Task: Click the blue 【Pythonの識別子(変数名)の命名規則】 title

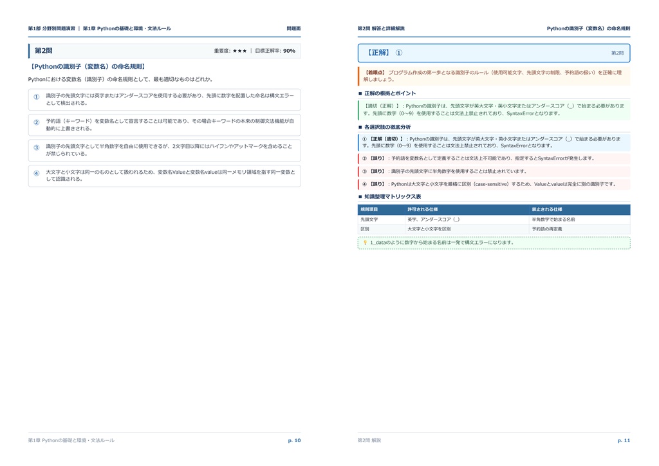Action: click(x=88, y=66)
